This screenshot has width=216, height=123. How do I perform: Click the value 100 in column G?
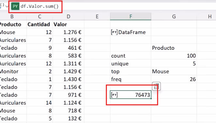191,56
